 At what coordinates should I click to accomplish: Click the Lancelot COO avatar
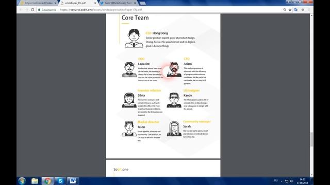tap(129, 69)
